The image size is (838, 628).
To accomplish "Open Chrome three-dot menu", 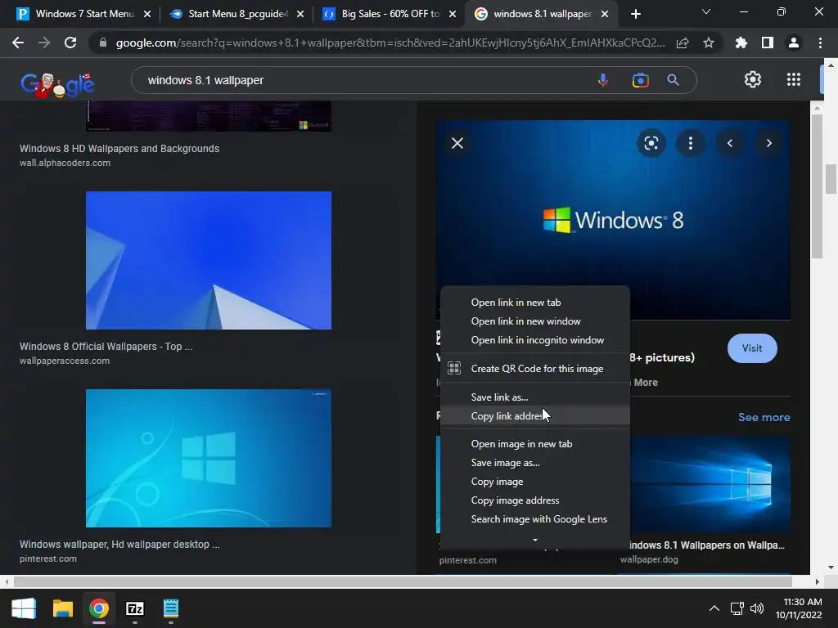I will pos(820,43).
